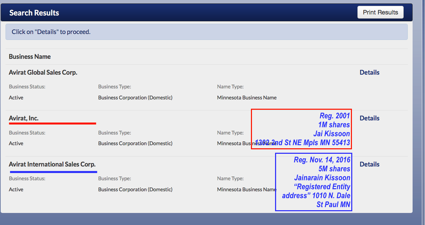Image resolution: width=425 pixels, height=225 pixels.
Task: Click the Search Results panel heading
Action: click(x=34, y=13)
